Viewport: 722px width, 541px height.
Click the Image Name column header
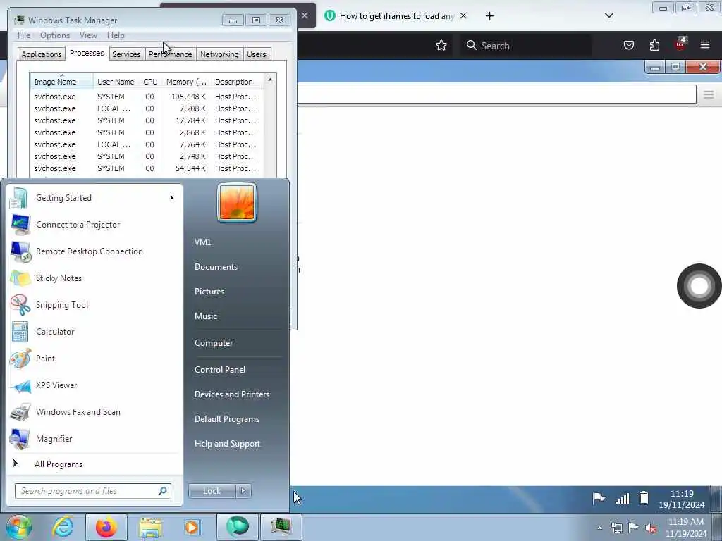point(62,82)
